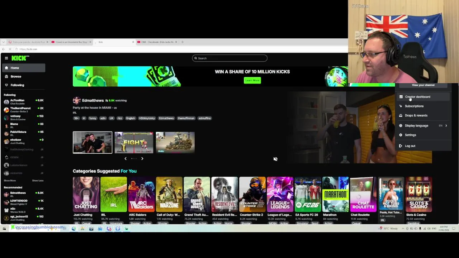This screenshot has height=258, width=459.
Task: Click the browser address bar
Action: pyautogui.click(x=179, y=49)
